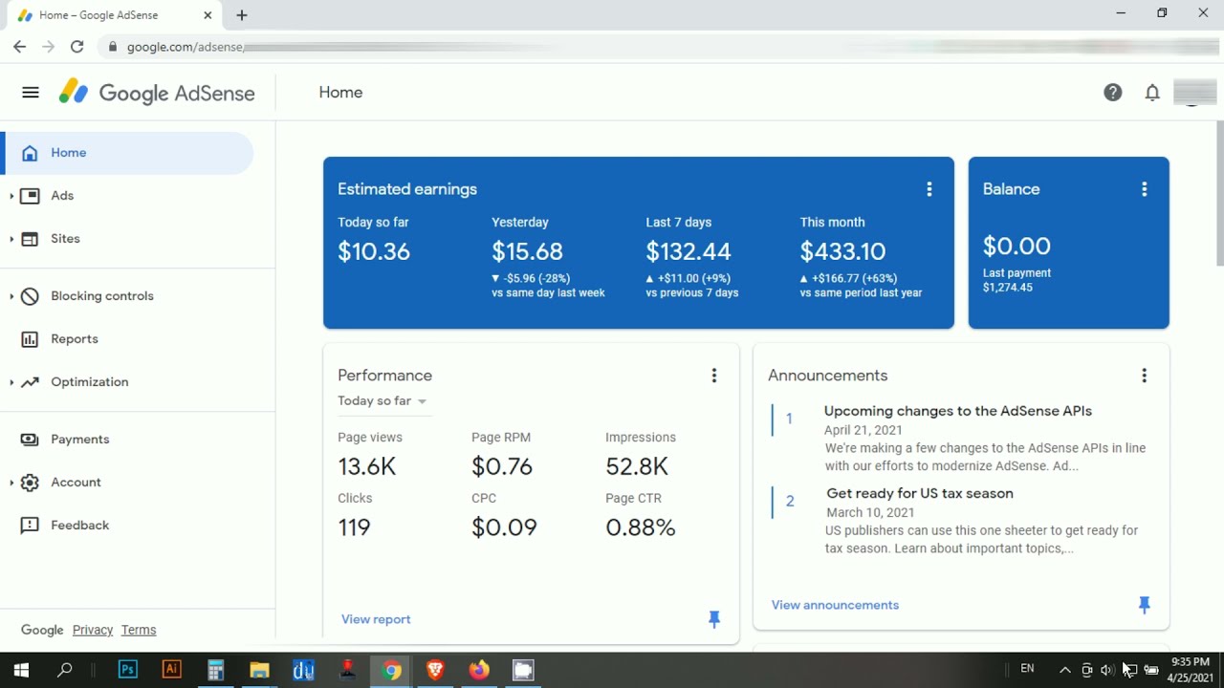
Task: Open the Terms footer link
Action: point(139,630)
